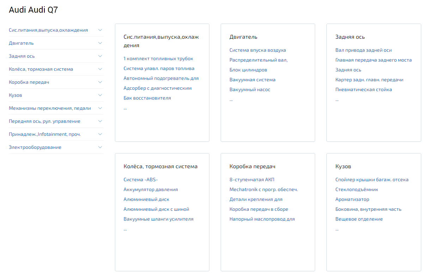429x278 pixels.
Task: Open Спойлер крышки багаж. отсека link
Action: pos(372,180)
